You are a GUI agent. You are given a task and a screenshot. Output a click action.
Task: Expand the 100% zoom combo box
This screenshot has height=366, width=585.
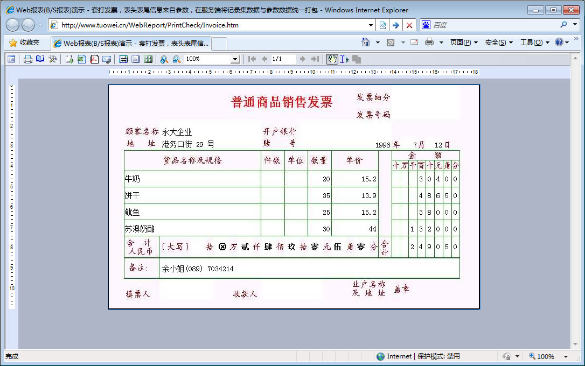pos(235,59)
